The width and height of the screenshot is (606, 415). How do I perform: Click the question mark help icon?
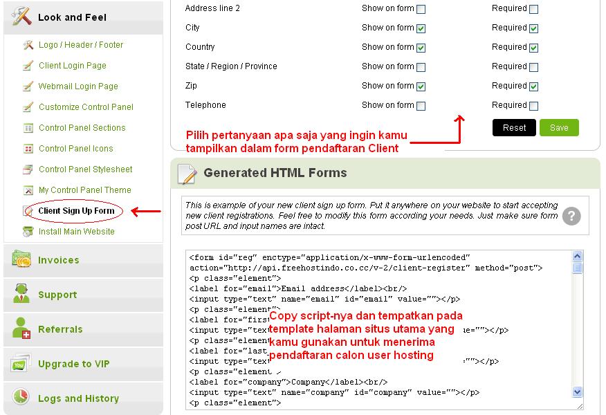click(571, 216)
